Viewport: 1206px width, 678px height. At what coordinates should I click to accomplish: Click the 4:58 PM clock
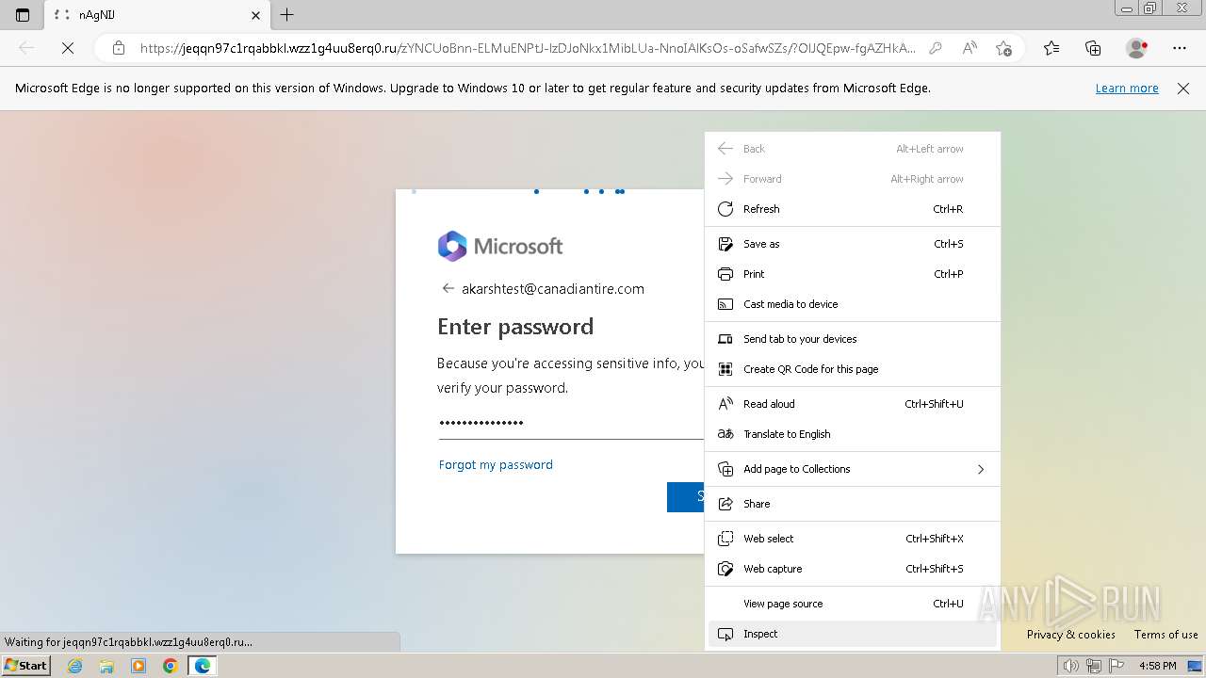(x=1157, y=666)
